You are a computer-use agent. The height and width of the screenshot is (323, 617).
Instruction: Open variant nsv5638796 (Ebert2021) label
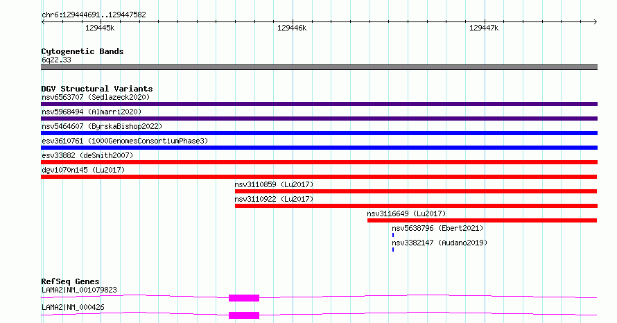tap(437, 228)
